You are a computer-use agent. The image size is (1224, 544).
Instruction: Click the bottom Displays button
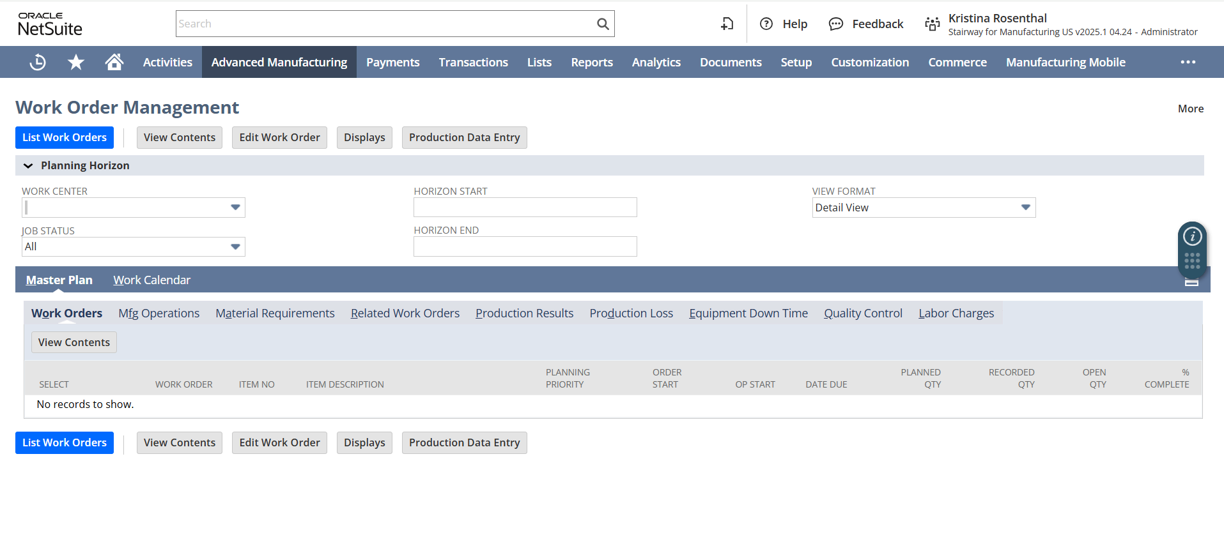point(364,442)
